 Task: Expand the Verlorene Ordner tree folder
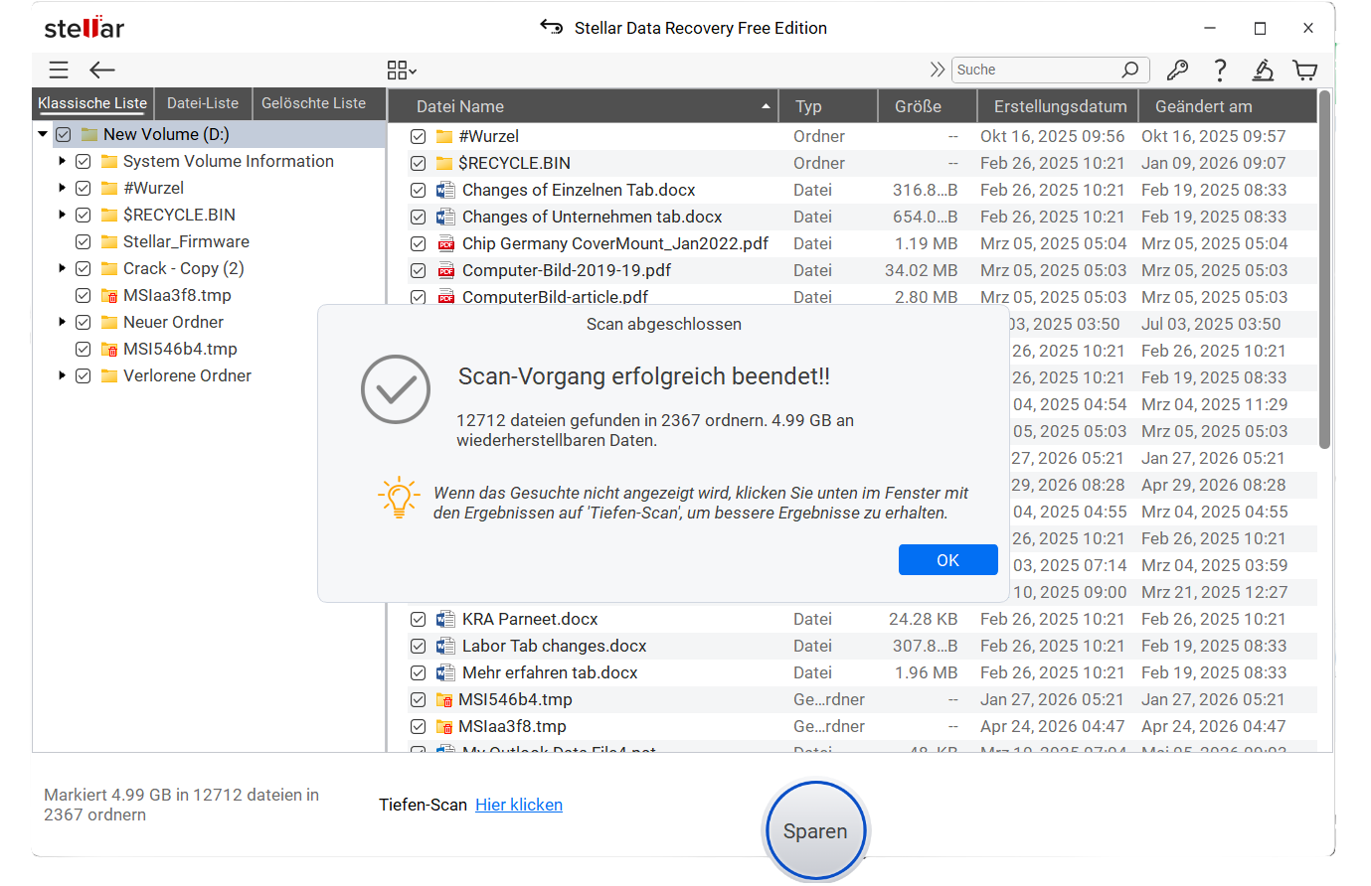point(62,375)
